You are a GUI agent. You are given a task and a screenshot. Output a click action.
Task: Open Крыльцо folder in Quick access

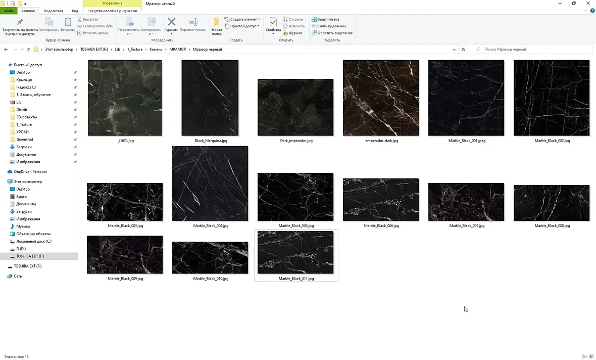(x=24, y=80)
